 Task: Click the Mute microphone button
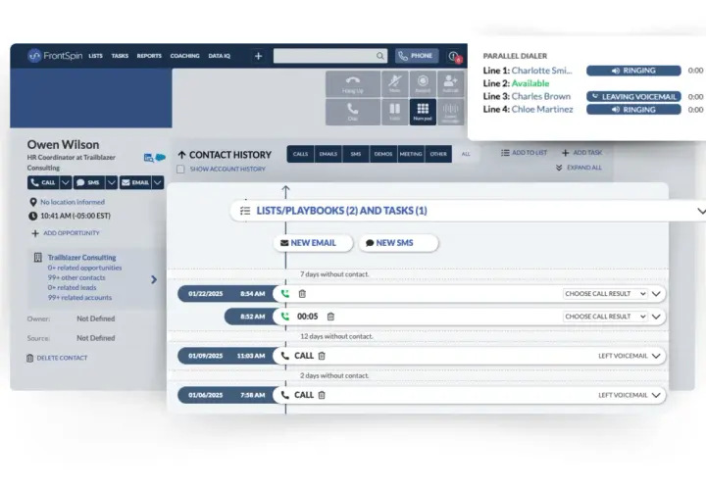[395, 83]
